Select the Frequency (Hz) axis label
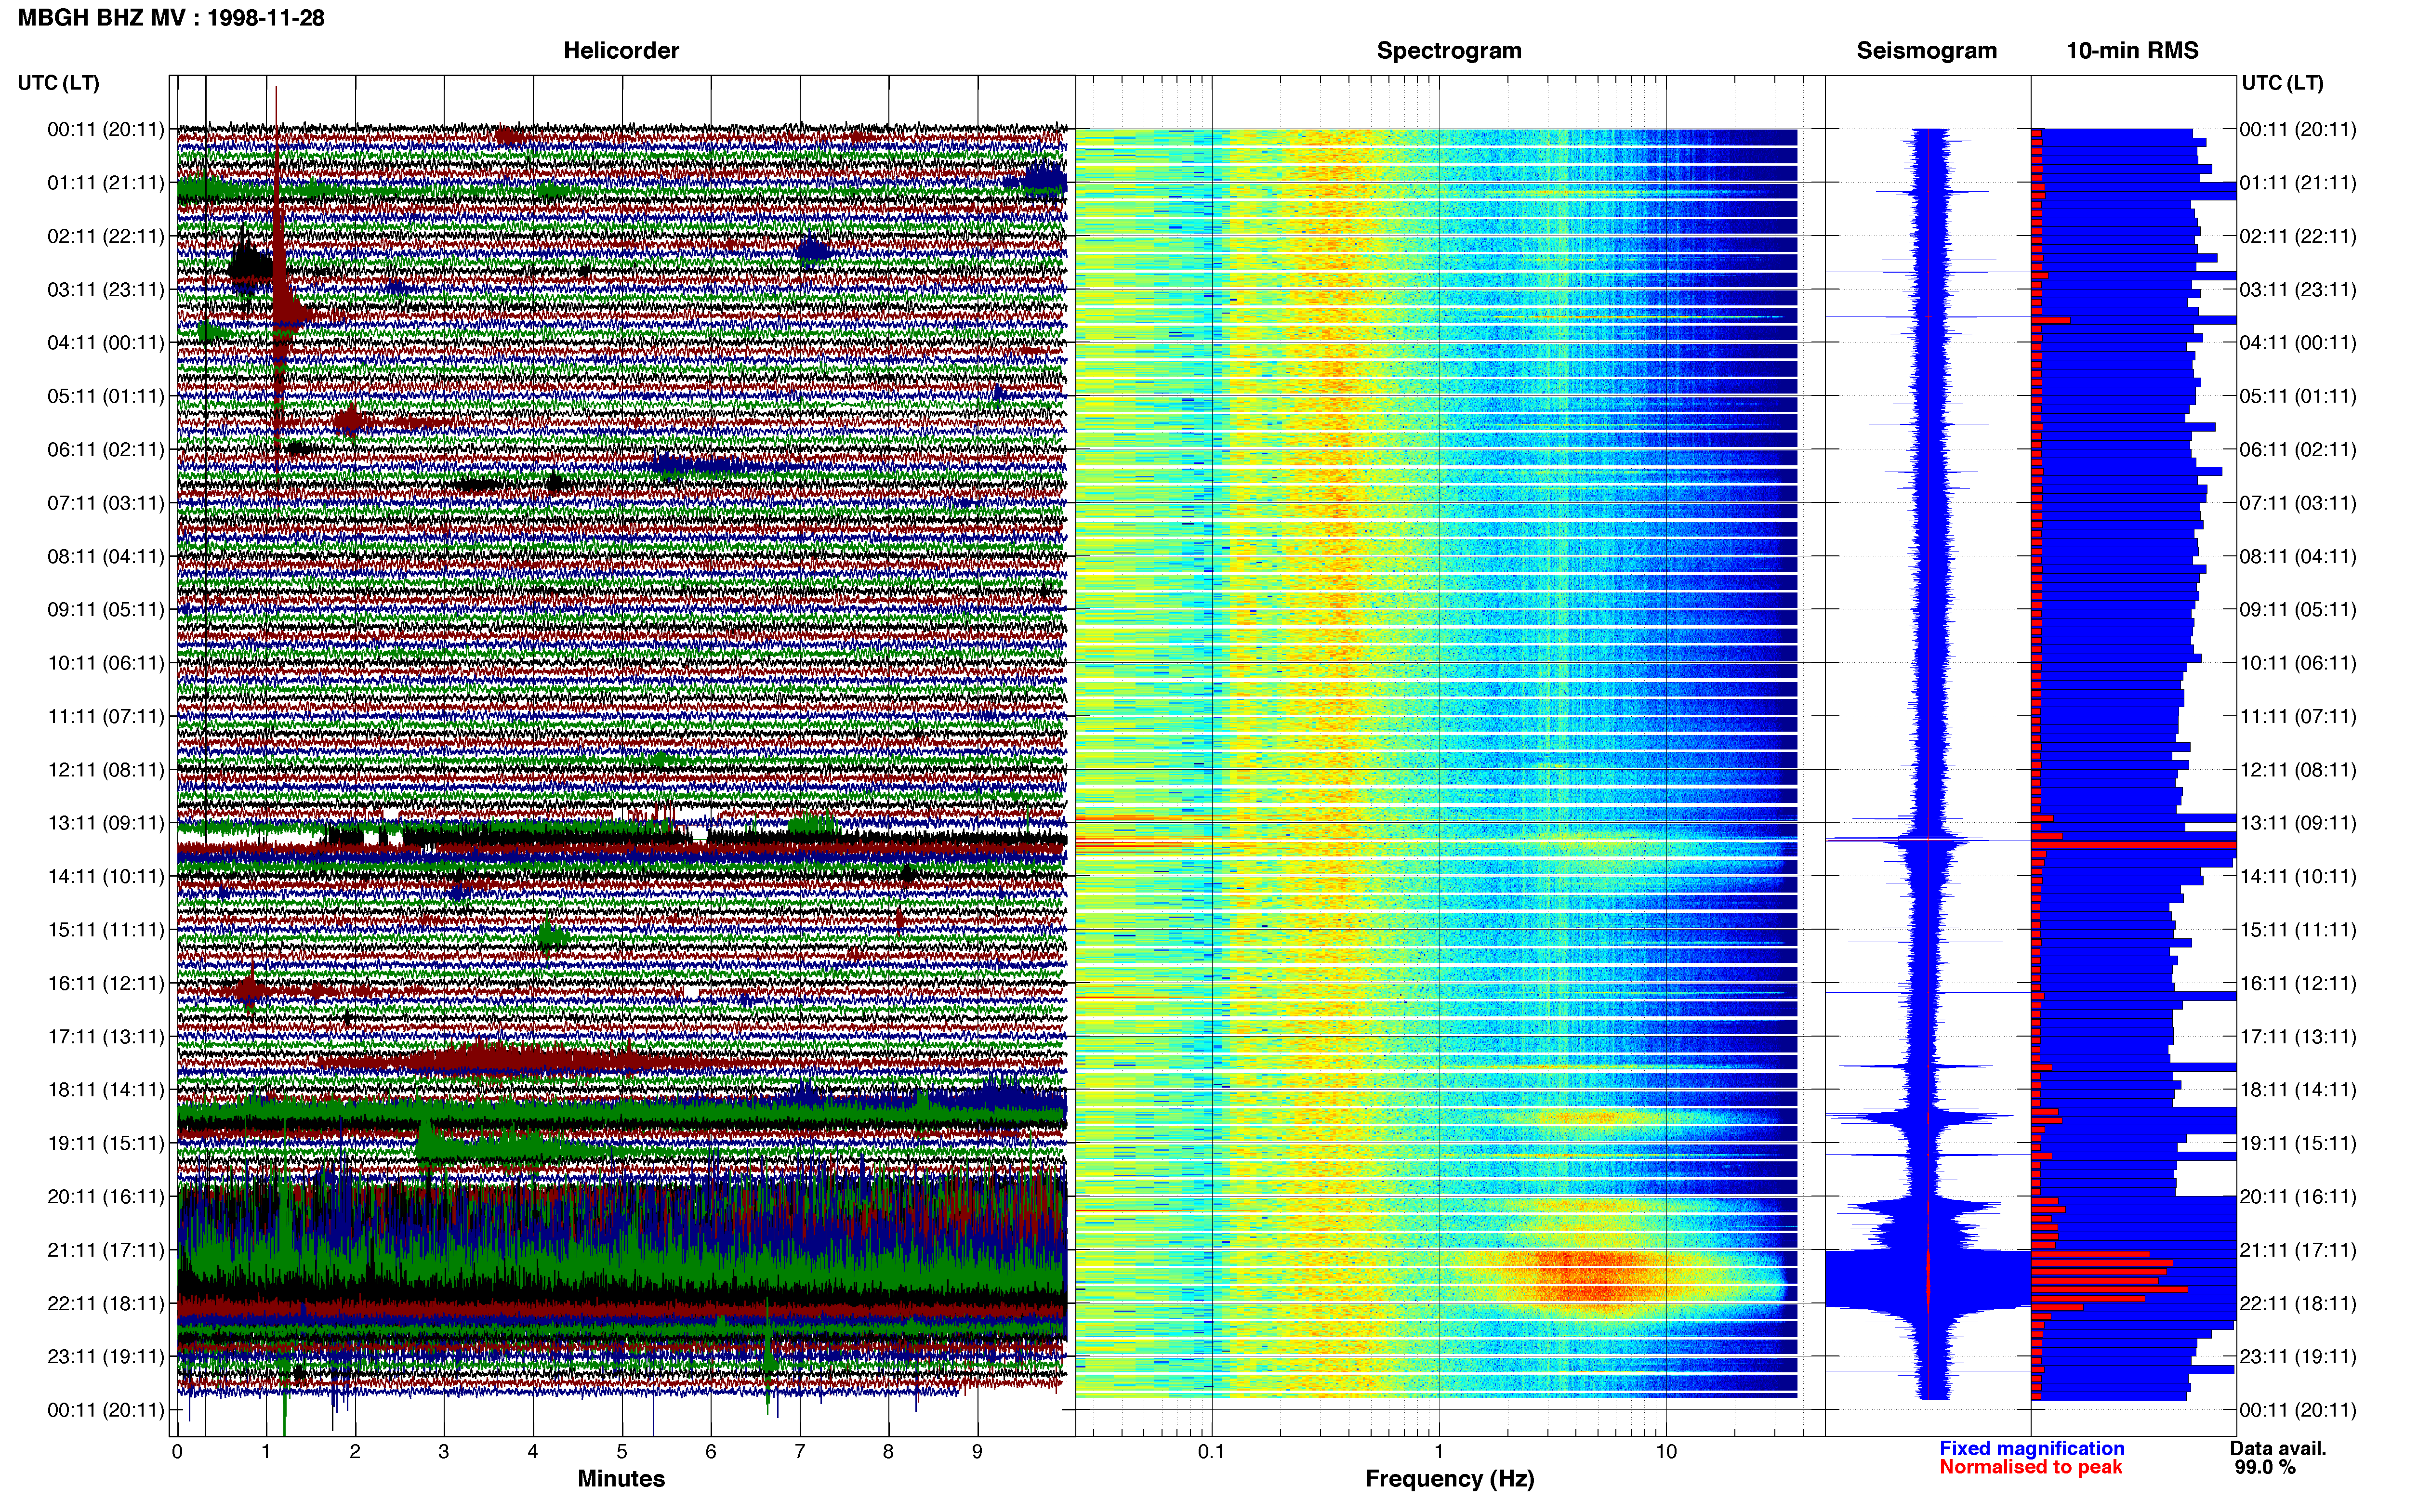 [1449, 1479]
